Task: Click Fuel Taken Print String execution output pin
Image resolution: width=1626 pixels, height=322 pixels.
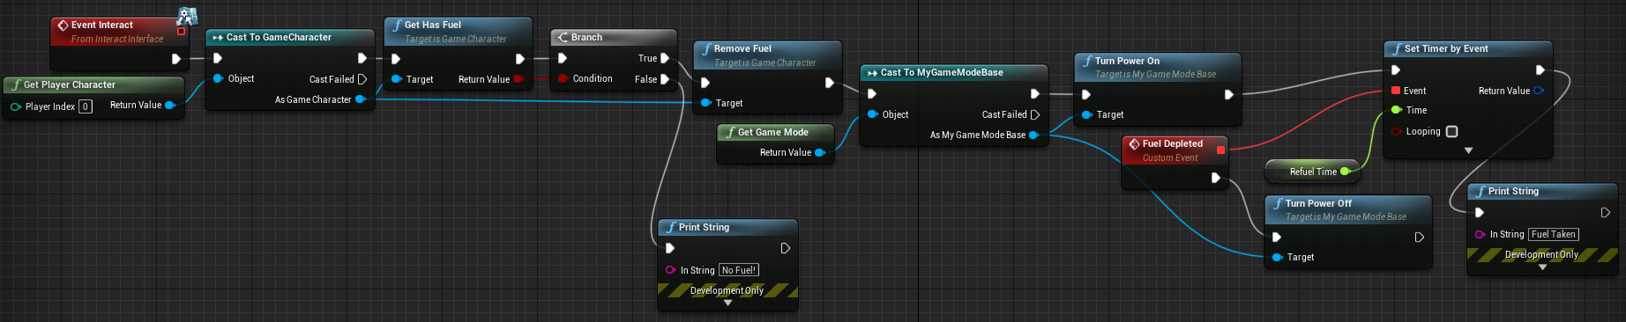Action: 1605,212
